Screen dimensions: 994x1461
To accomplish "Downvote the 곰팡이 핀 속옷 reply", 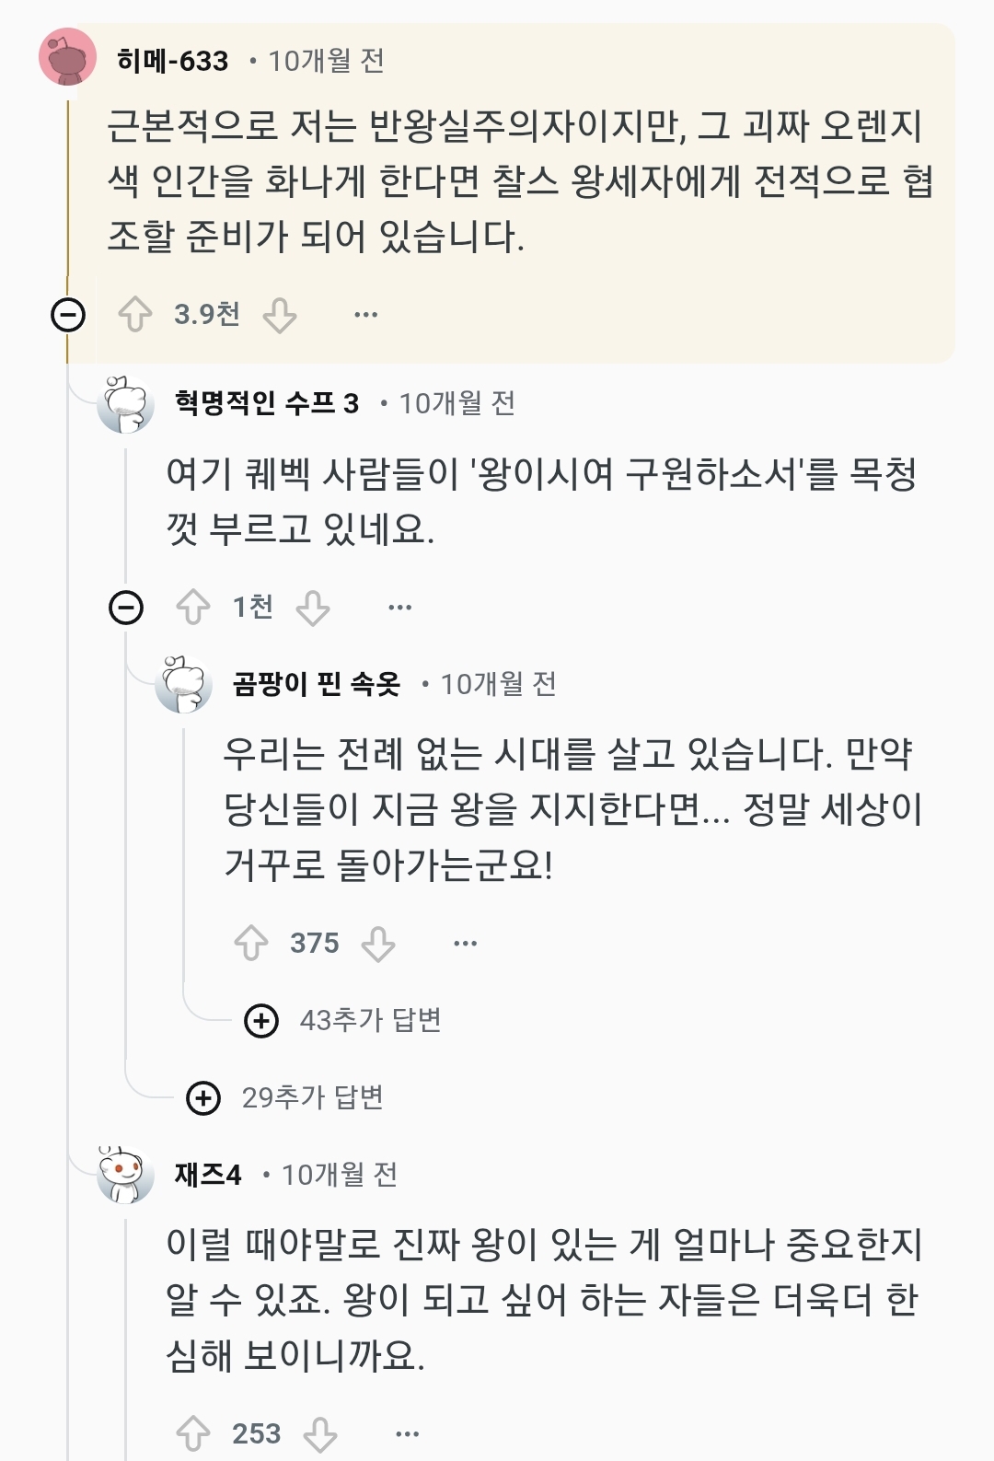I will coord(378,944).
